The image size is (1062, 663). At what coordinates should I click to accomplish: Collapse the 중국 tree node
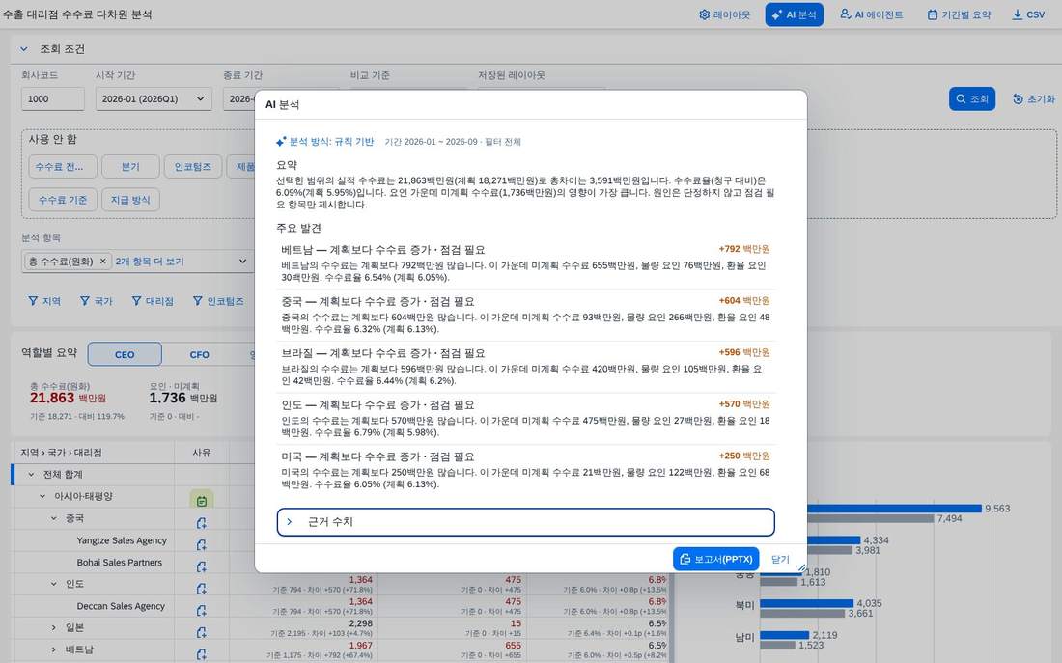(53, 519)
